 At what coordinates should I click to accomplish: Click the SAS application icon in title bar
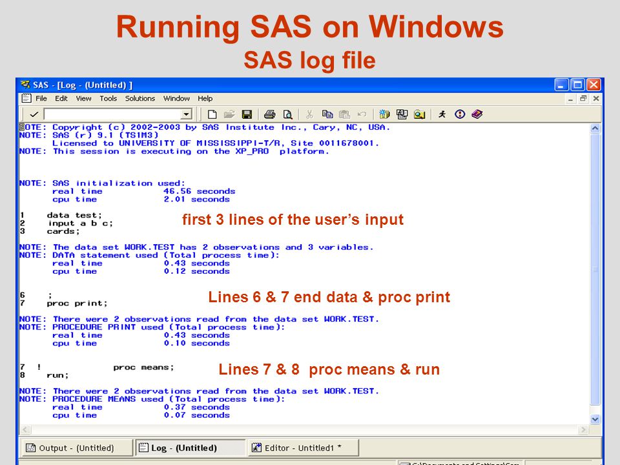click(25, 85)
